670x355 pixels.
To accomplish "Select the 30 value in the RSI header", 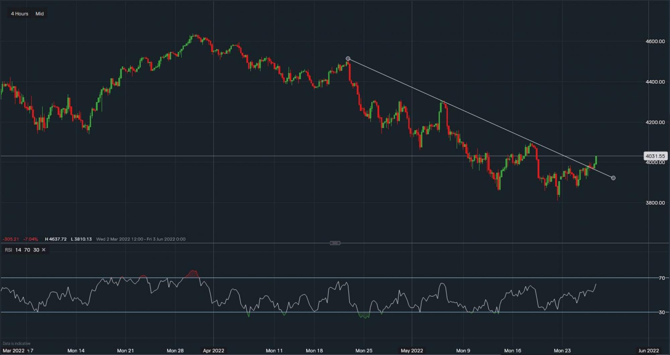I will [x=36, y=250].
